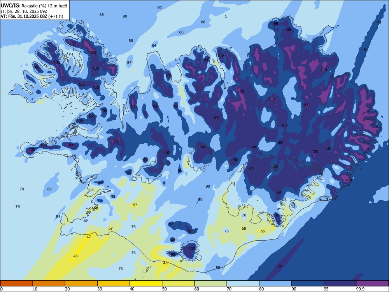Click the map value '55'
Image resolution: width=389 pixels, height=292 pixels.
263,231
